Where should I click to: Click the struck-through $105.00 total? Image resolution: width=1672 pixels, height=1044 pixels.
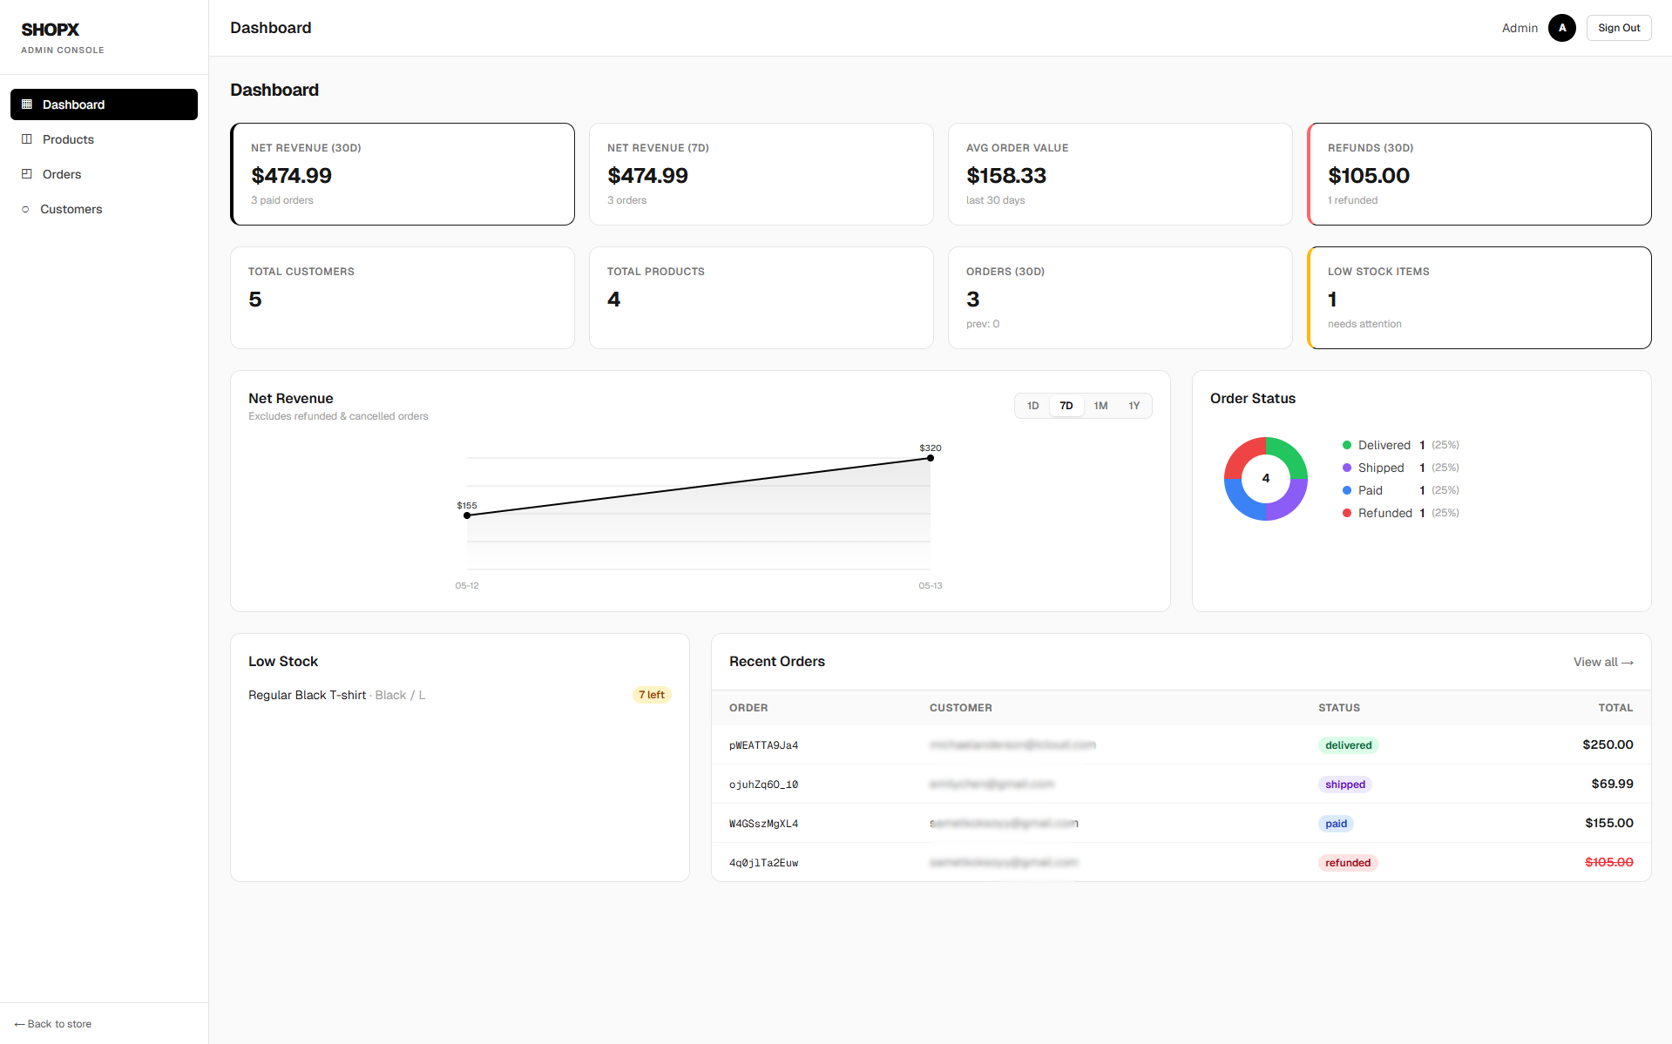click(x=1608, y=862)
